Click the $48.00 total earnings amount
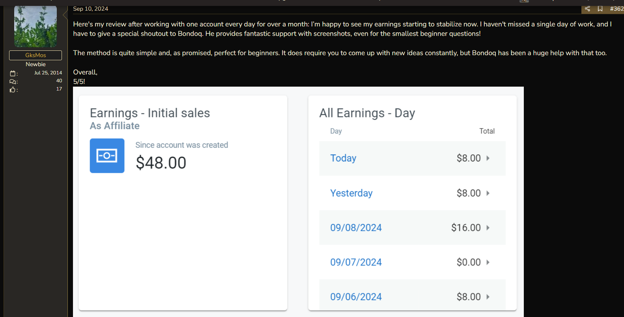Screen dimensions: 624x317 coord(161,163)
